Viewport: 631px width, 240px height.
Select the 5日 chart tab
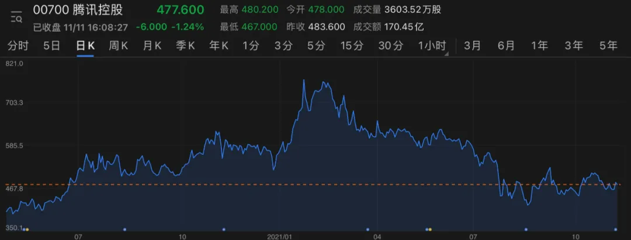[52, 46]
